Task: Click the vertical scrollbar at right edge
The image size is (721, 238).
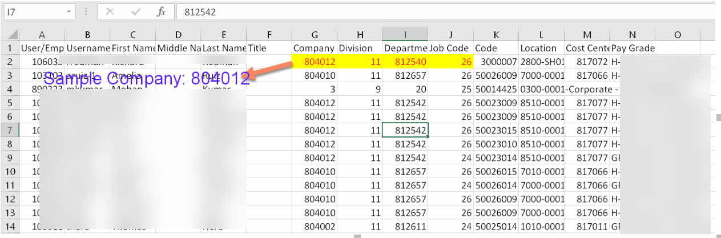Action: 718,118
